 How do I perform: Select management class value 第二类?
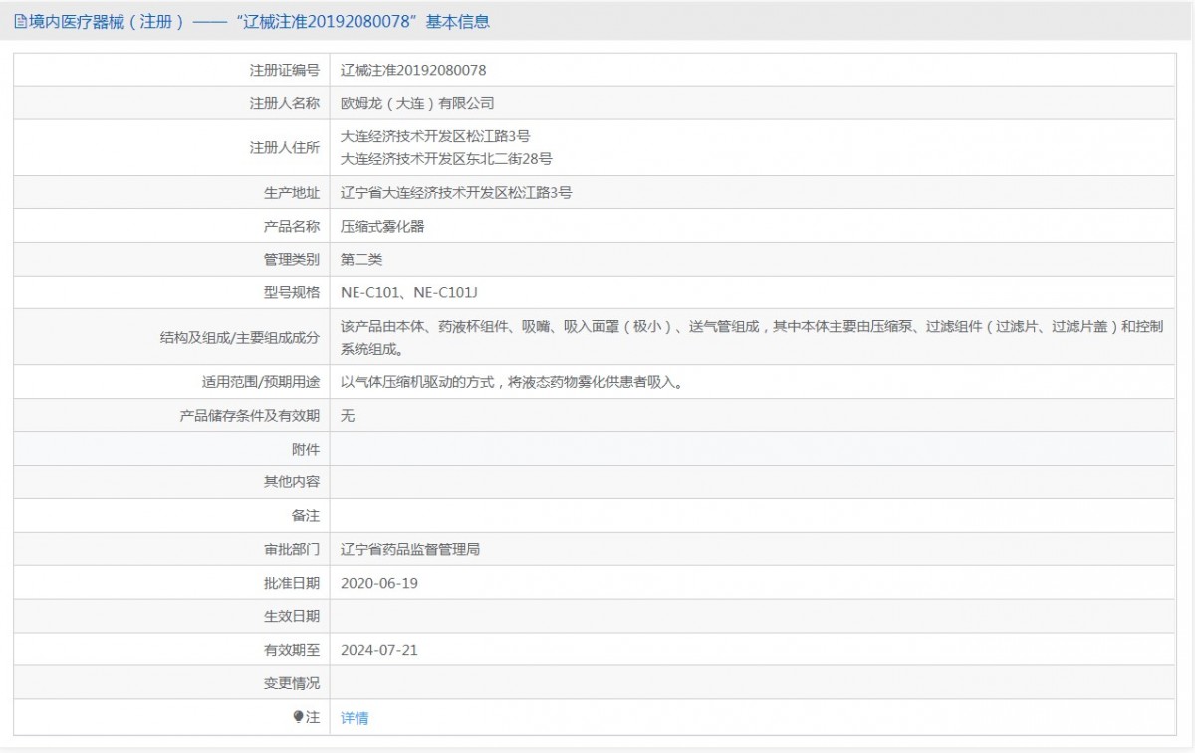[x=361, y=259]
